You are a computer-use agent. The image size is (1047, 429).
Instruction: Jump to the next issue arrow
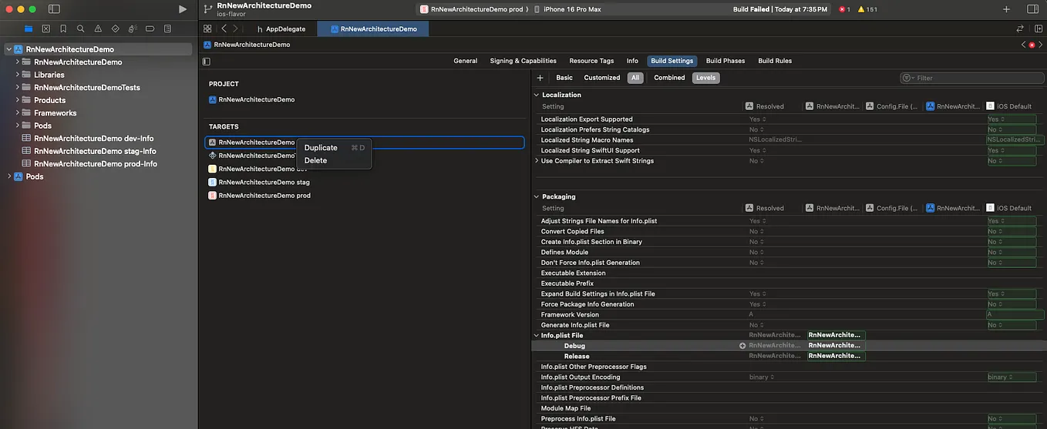[x=1040, y=45]
